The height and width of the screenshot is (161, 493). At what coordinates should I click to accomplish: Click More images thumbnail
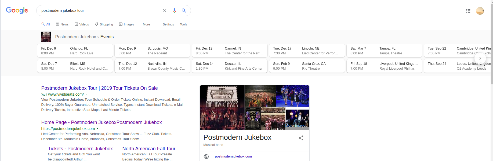(297, 119)
